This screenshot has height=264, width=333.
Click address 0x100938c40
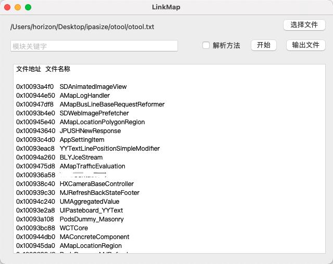[x=36, y=184]
